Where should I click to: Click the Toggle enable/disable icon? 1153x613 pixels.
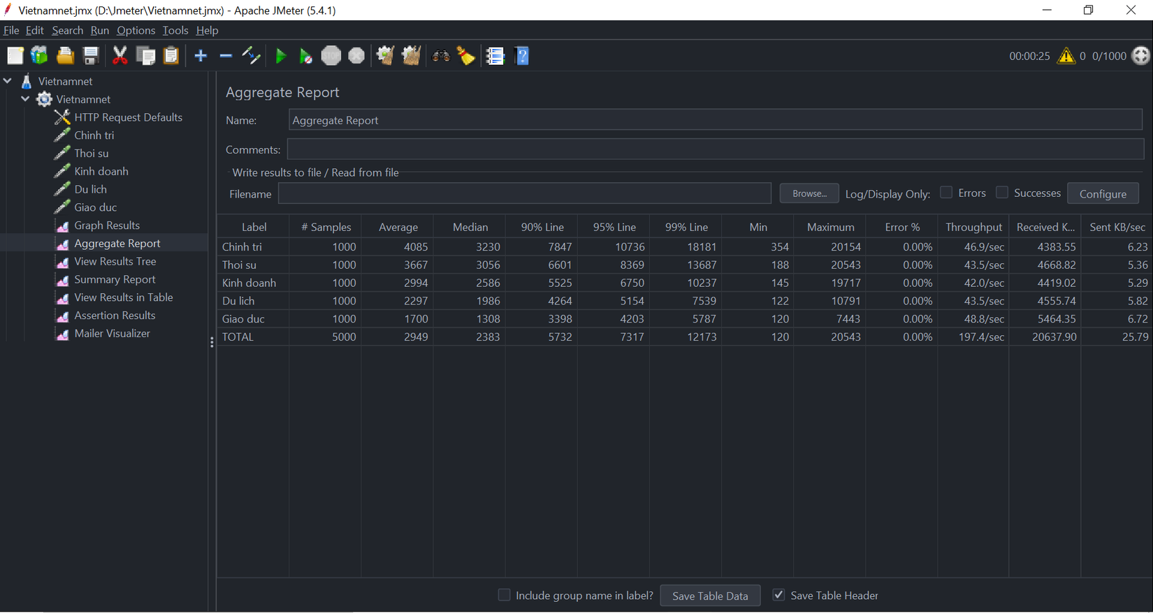point(251,56)
